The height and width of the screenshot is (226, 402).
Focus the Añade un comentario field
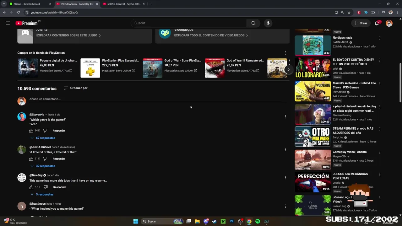click(x=158, y=99)
